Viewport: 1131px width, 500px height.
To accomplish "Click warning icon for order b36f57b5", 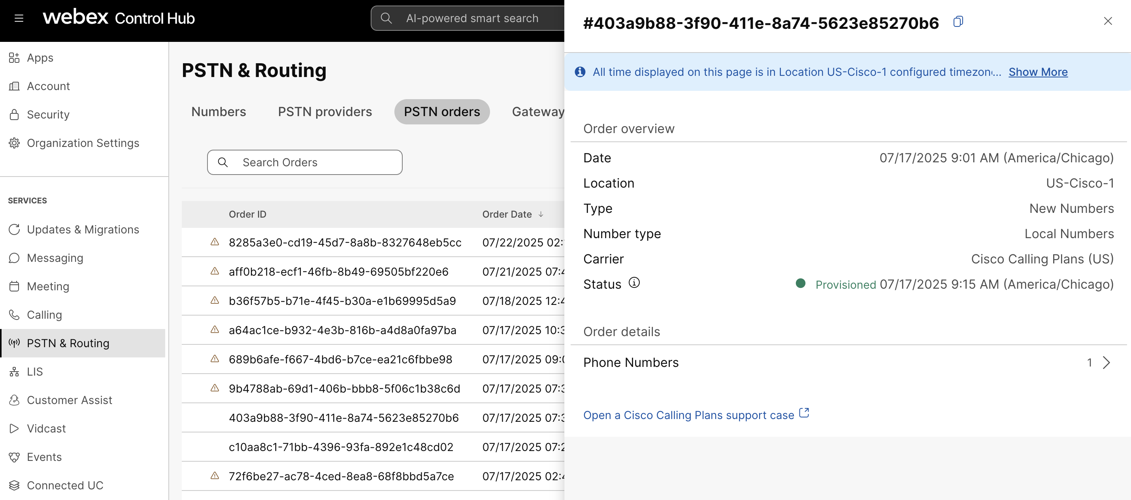I will point(215,300).
